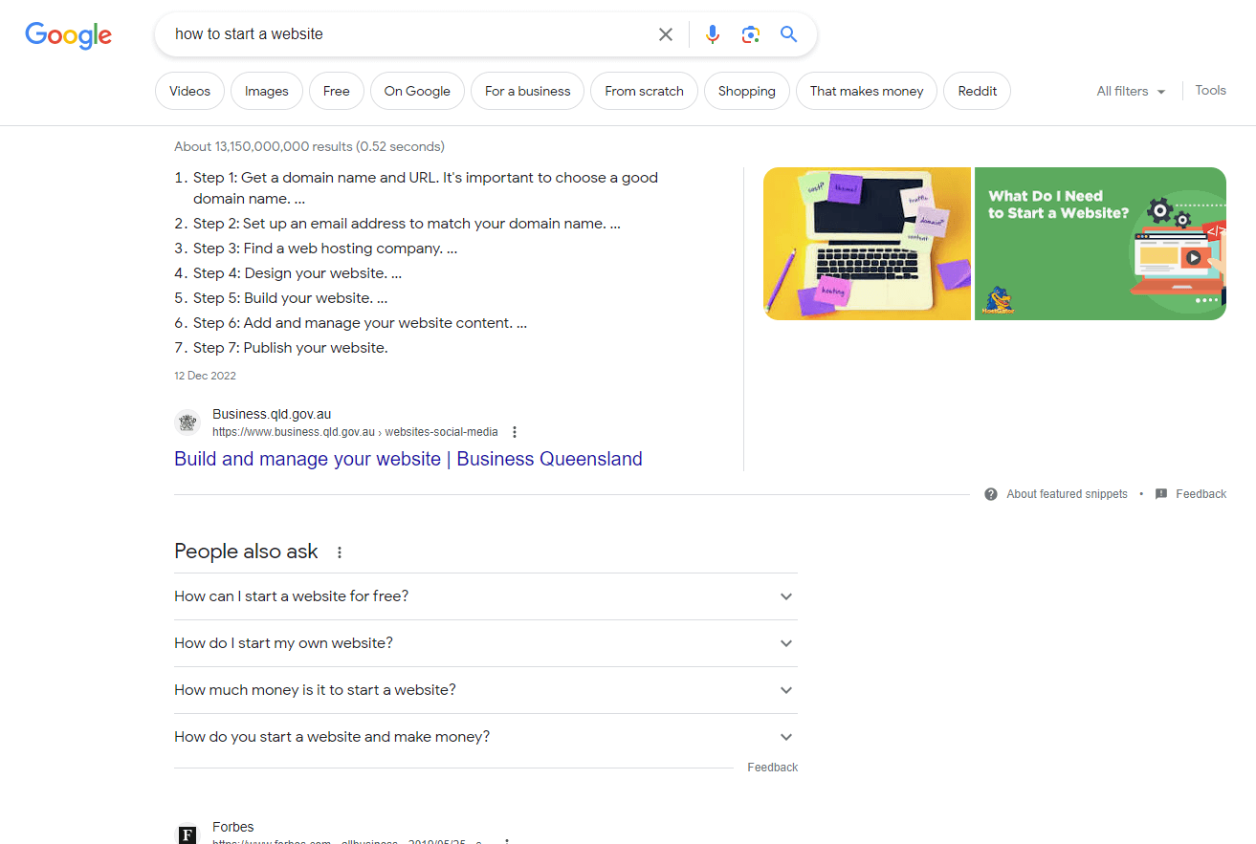The image size is (1256, 844).
Task: Open the three-dot menu next to Business.qld.gov.au
Action: [515, 431]
